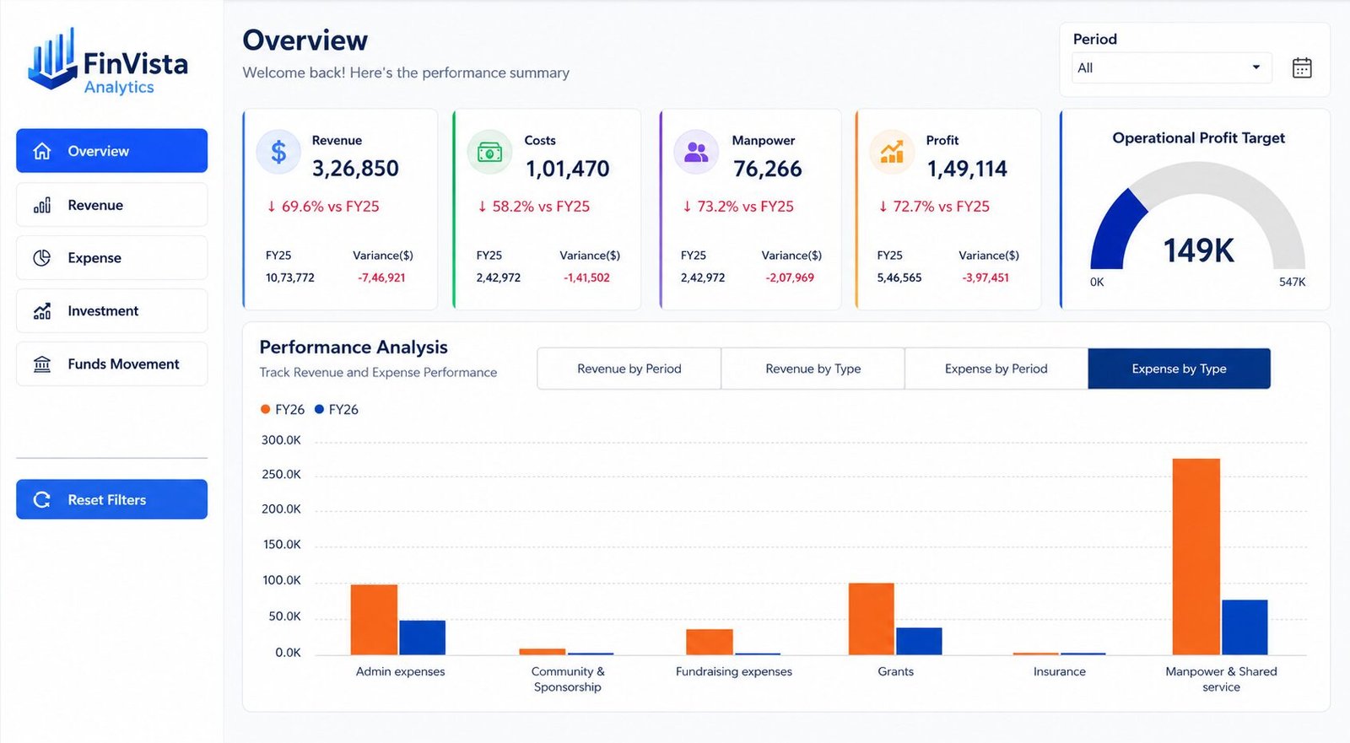Screen dimensions: 1350x743
Task: Click the bar chart icon beside Revenue
Action: coord(42,205)
